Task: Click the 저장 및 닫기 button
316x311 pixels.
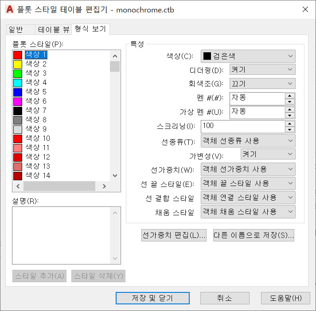Action: click(x=152, y=298)
